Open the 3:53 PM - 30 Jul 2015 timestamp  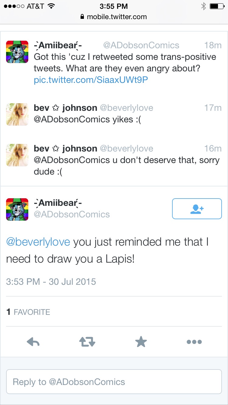click(51, 281)
